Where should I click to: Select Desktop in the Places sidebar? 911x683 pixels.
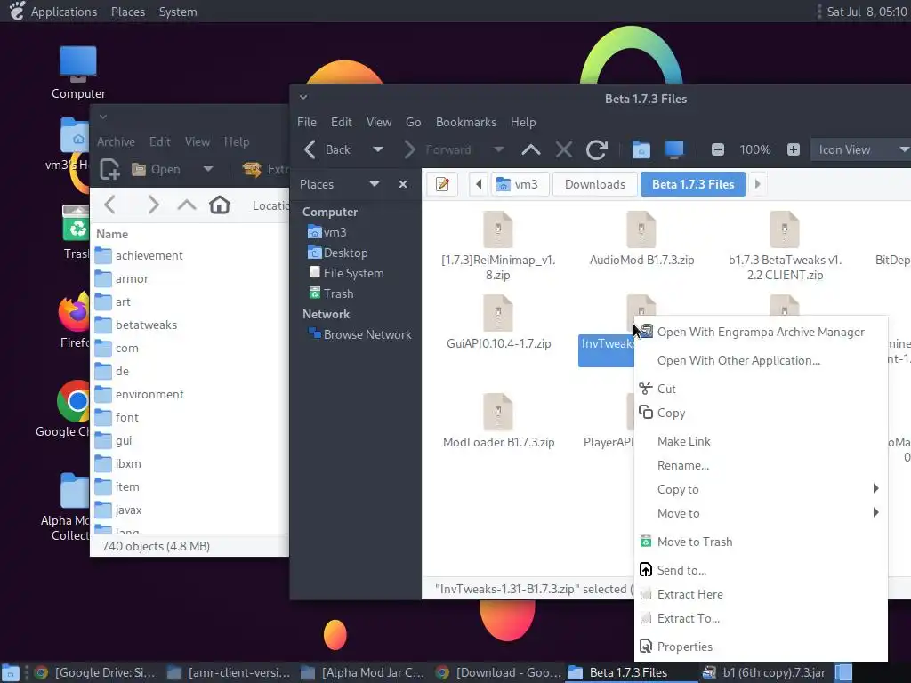pos(345,253)
